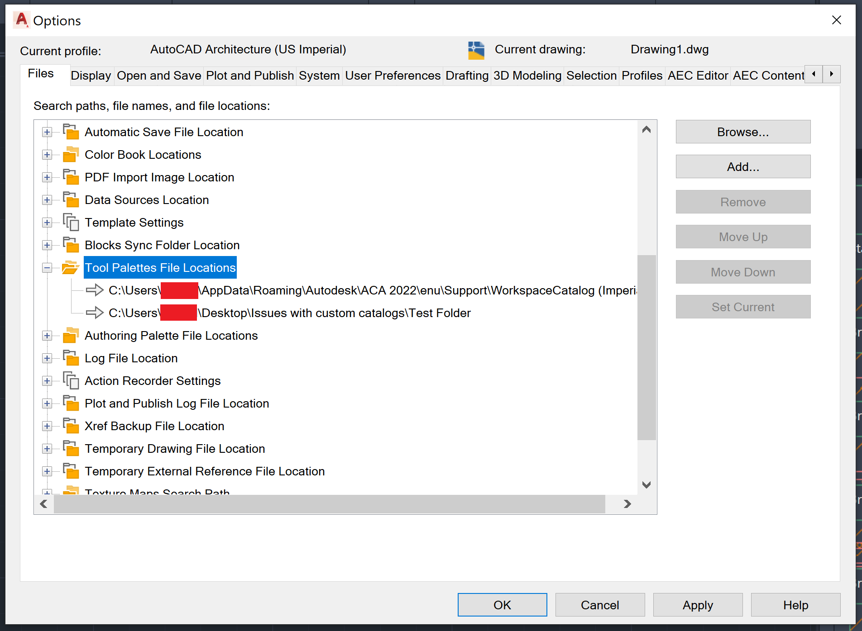Open the Open and Save tab

(x=159, y=76)
